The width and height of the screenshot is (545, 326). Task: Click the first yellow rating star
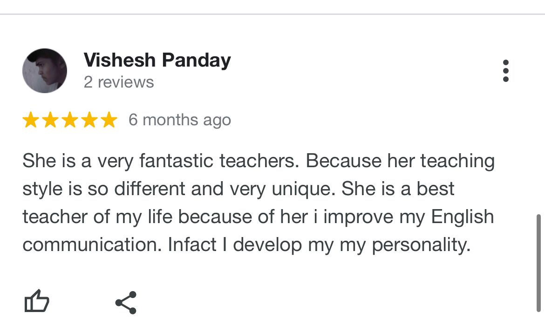pos(31,120)
